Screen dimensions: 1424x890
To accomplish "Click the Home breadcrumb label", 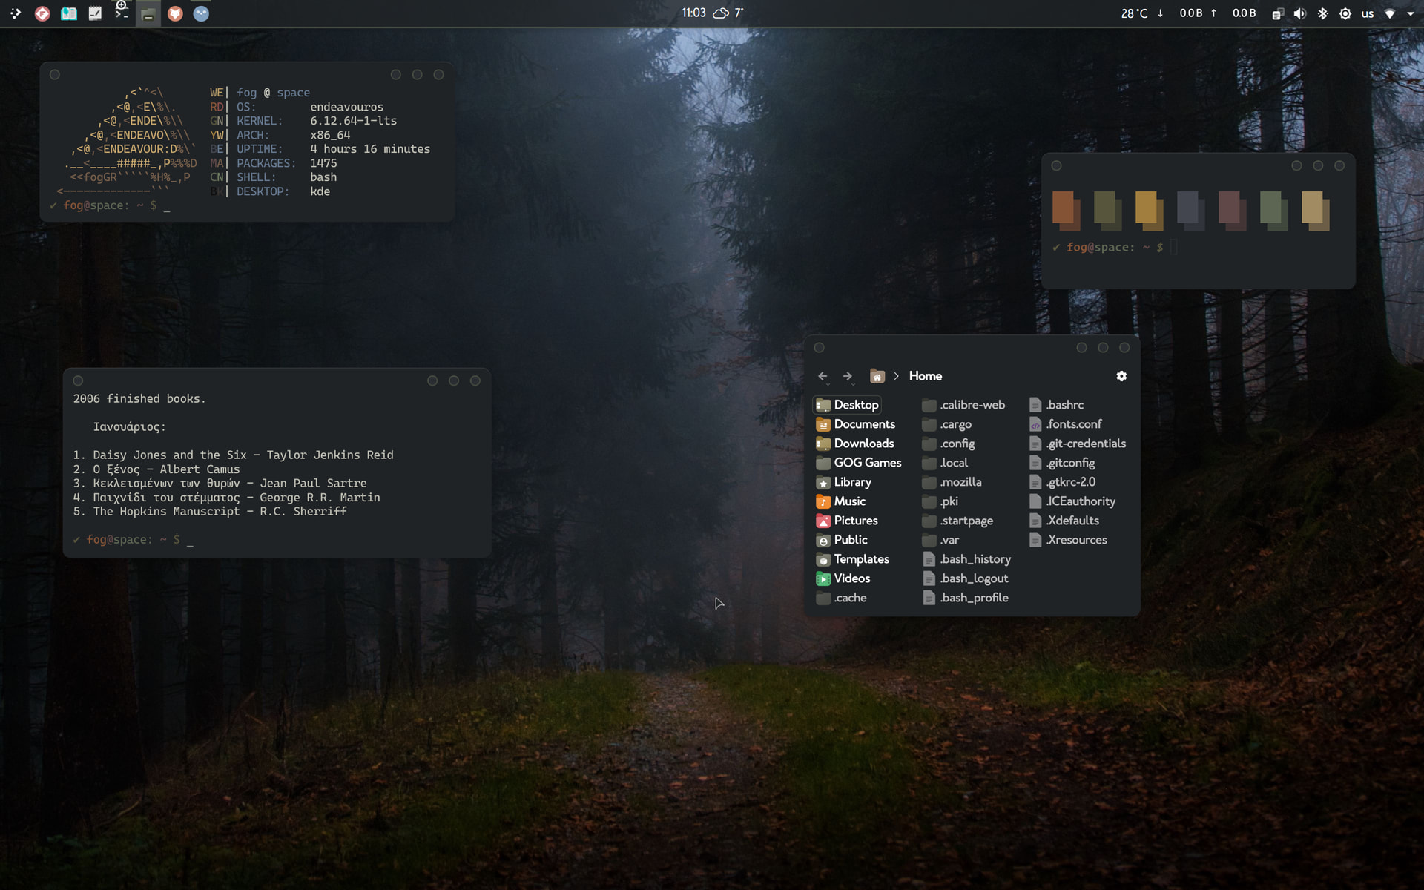I will (x=925, y=376).
